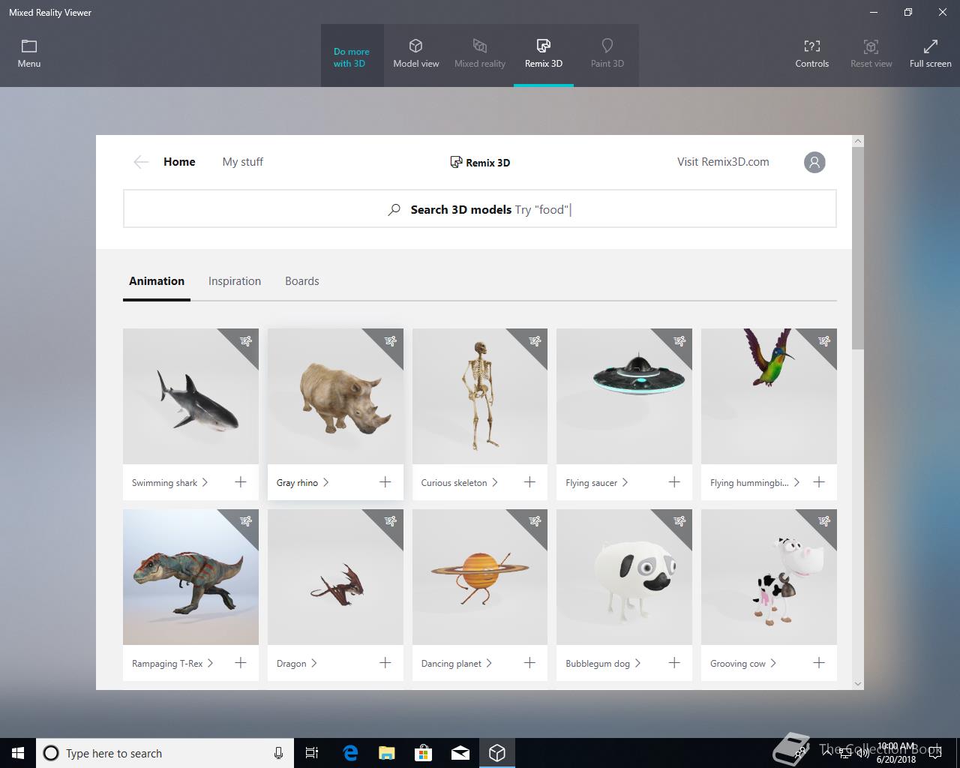Open the Swimming shark thumbnail

(x=190, y=396)
